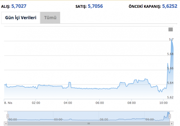Screen dimensions: 180x126
Task: Click the horizontal scrollbar grip
Action: tap(89, 123)
